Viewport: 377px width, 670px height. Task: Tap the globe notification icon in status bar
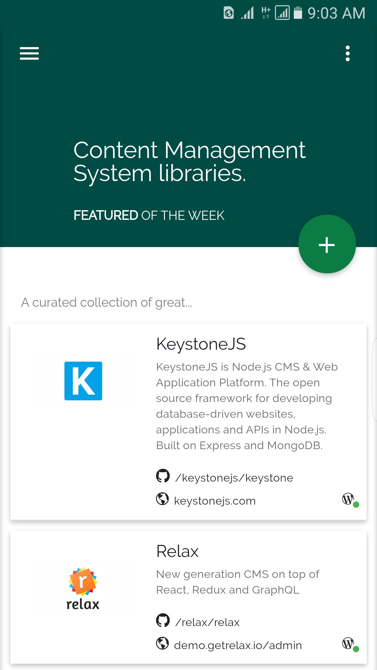click(229, 13)
